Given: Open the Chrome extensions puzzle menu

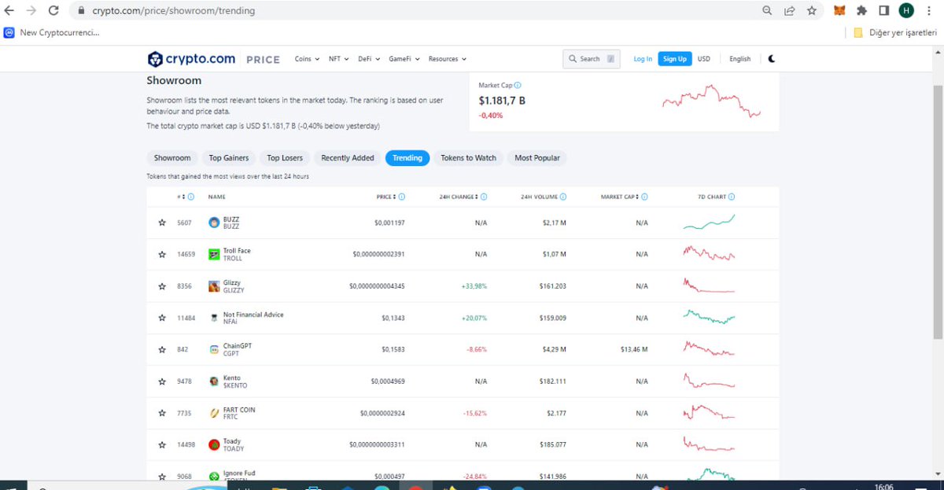Looking at the screenshot, I should pos(861,11).
